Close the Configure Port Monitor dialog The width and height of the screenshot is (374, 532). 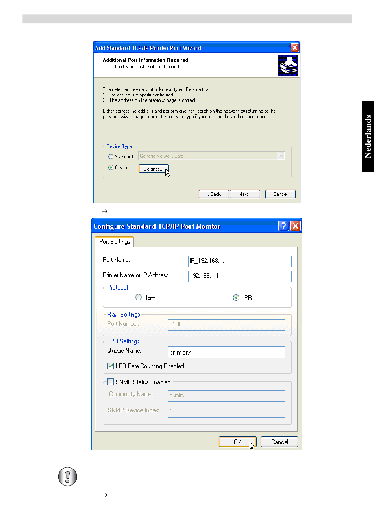295,226
